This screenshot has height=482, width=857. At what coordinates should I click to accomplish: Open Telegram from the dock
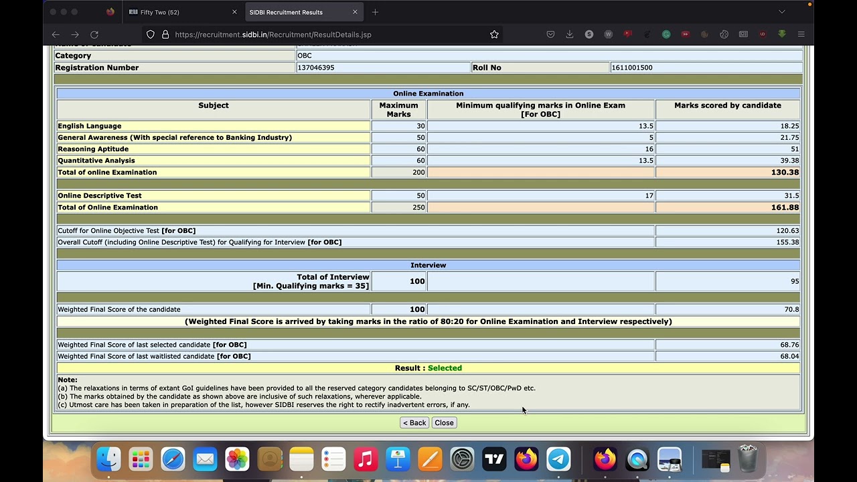[558, 459]
